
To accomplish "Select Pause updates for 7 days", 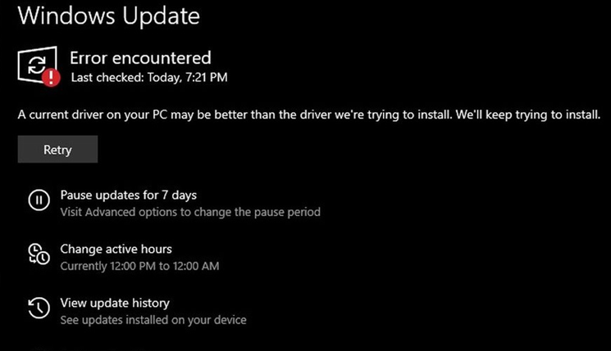I will pyautogui.click(x=129, y=195).
